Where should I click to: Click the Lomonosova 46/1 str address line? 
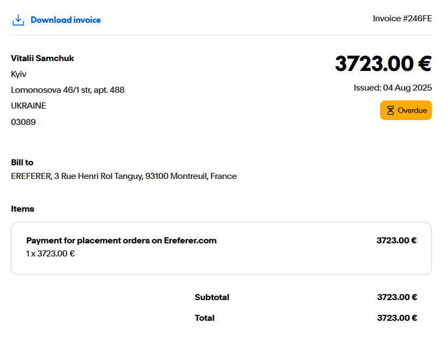pos(68,90)
